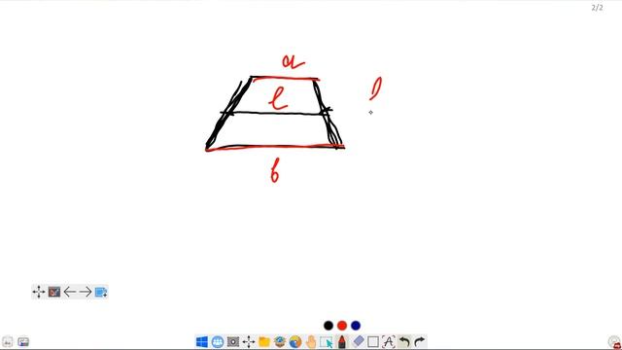Click the round icon in bottom-right corner
622x350 pixels.
click(614, 342)
